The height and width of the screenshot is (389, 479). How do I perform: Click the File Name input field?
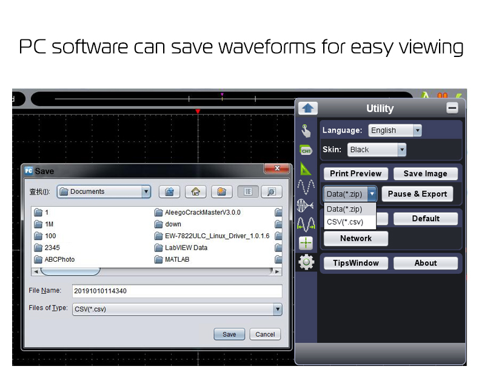[177, 291]
